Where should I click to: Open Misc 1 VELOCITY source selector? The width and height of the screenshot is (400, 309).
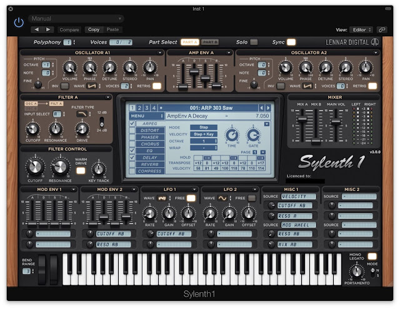[x=299, y=197]
